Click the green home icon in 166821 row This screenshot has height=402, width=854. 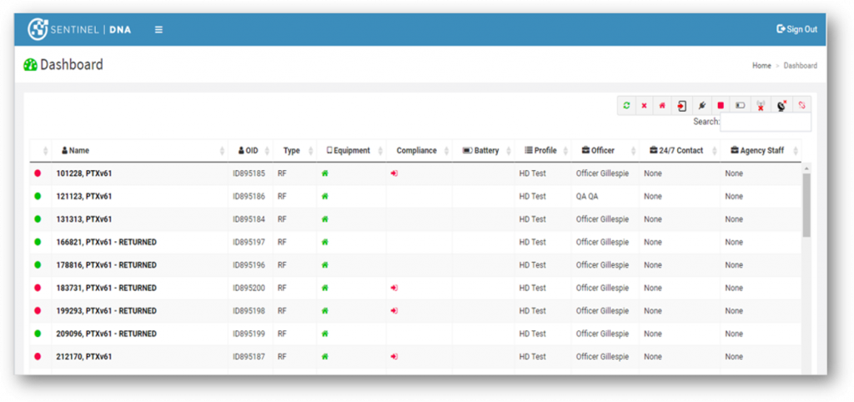pyautogui.click(x=325, y=242)
